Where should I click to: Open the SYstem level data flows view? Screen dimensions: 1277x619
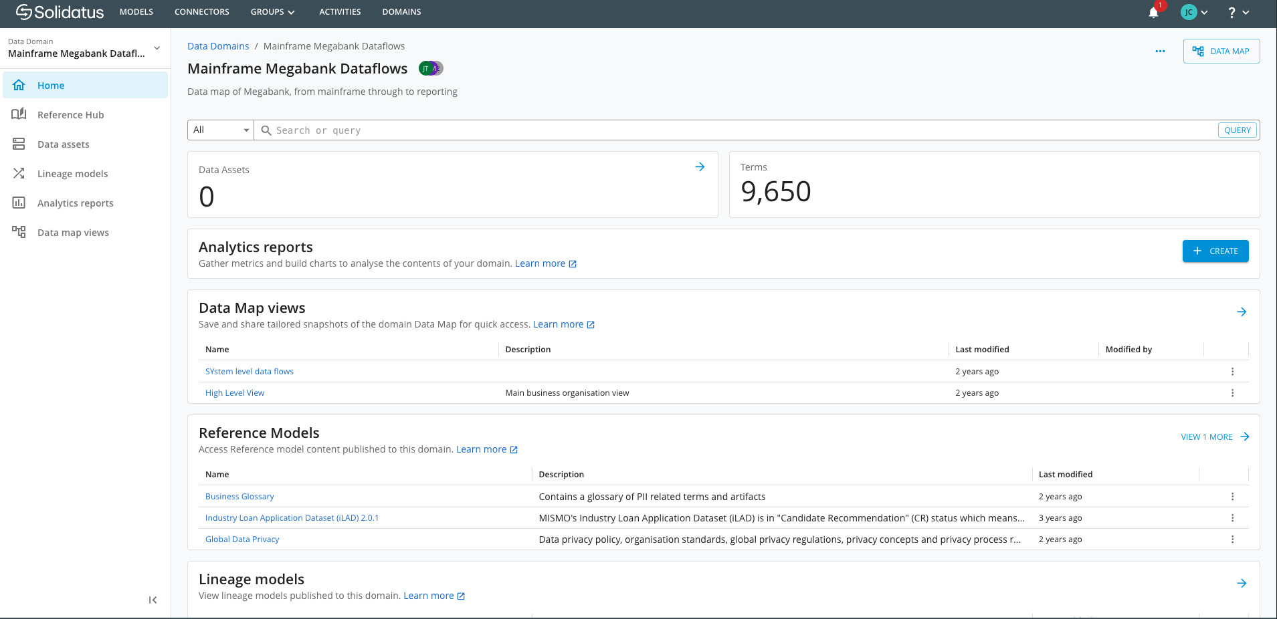point(250,372)
